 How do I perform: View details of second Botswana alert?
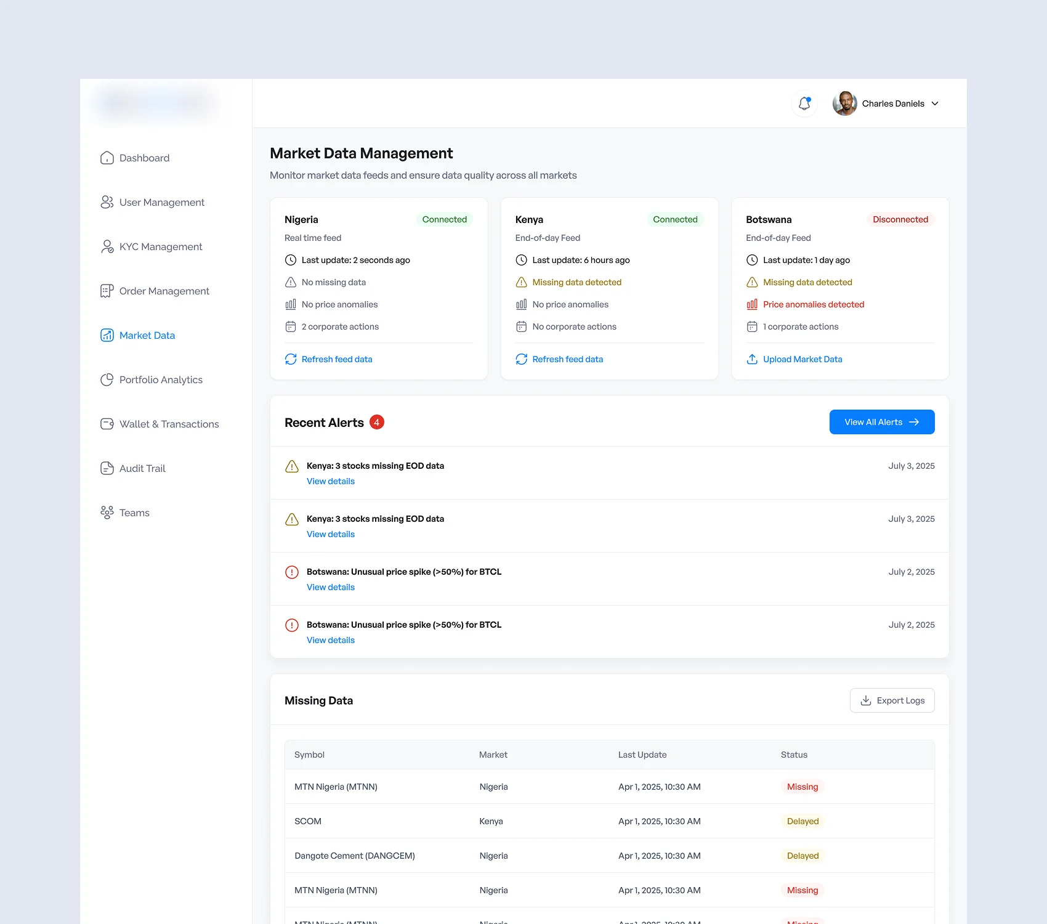(331, 640)
